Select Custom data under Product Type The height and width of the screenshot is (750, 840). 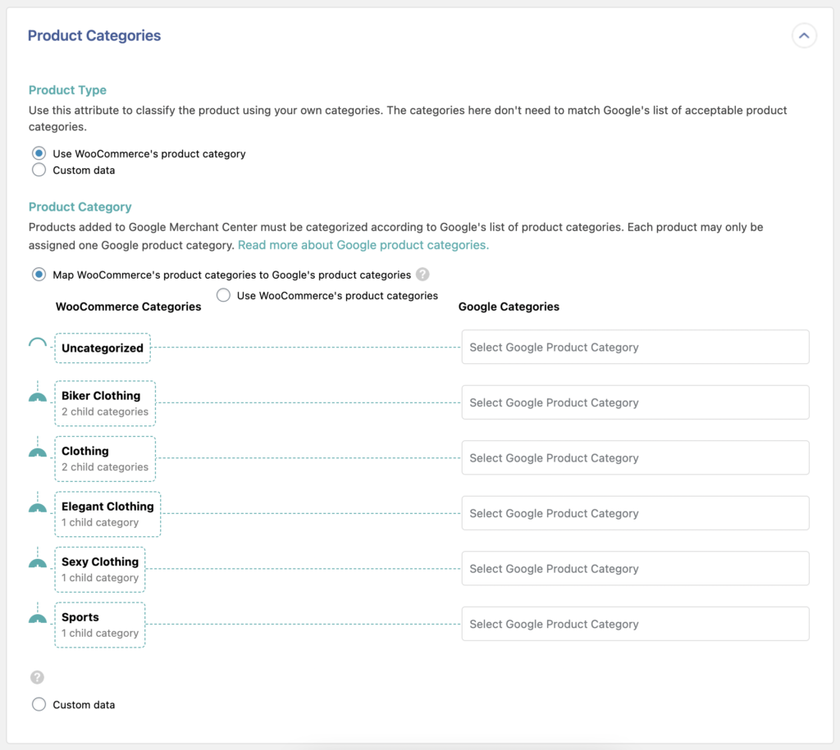point(39,170)
